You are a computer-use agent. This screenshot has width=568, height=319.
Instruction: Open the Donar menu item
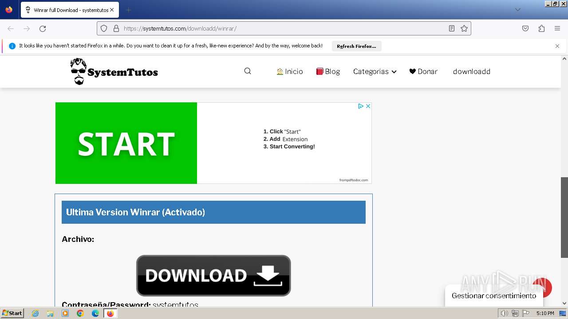[x=423, y=71]
